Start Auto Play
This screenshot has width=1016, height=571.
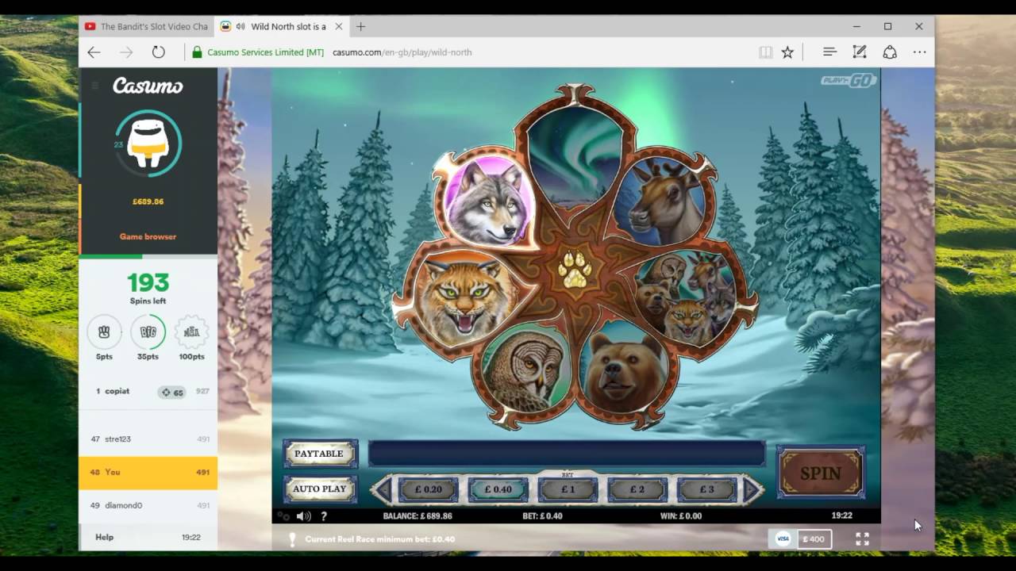point(320,489)
